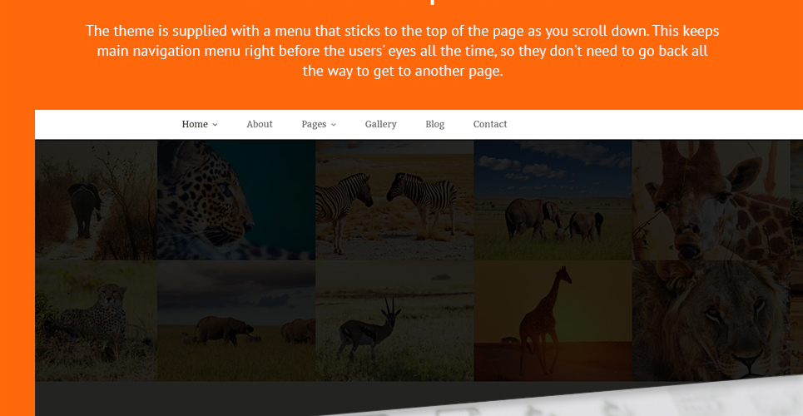Viewport: 803px width, 416px height.
Task: View the elephants on plain photo
Action: pos(553,201)
